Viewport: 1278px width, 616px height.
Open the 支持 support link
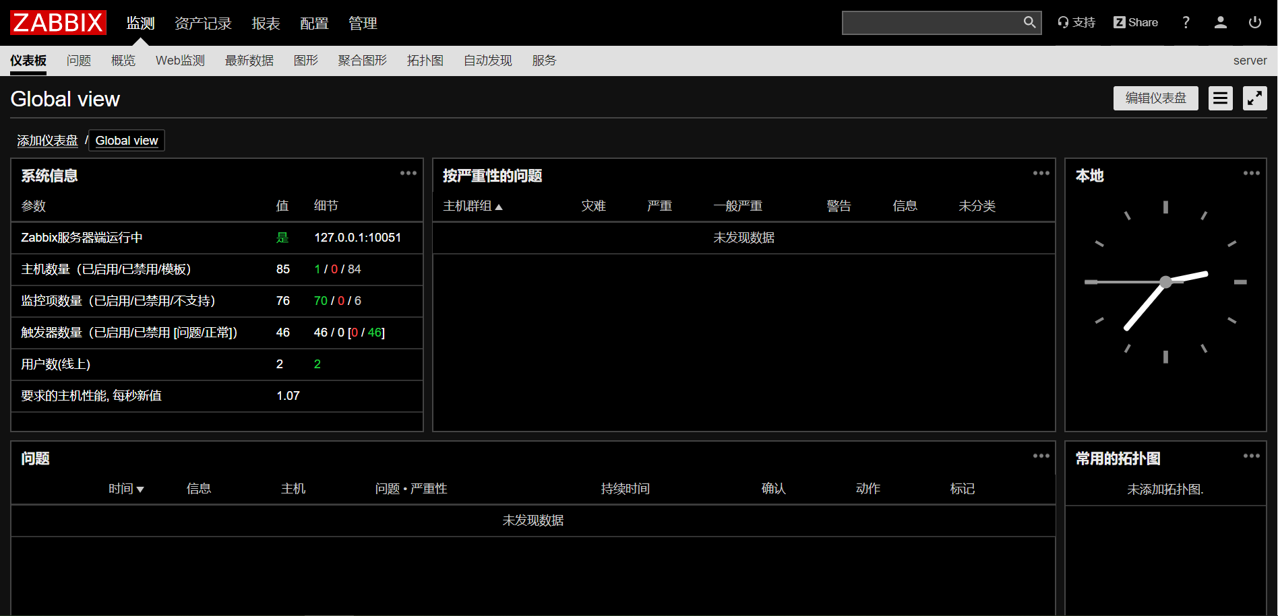(x=1076, y=22)
